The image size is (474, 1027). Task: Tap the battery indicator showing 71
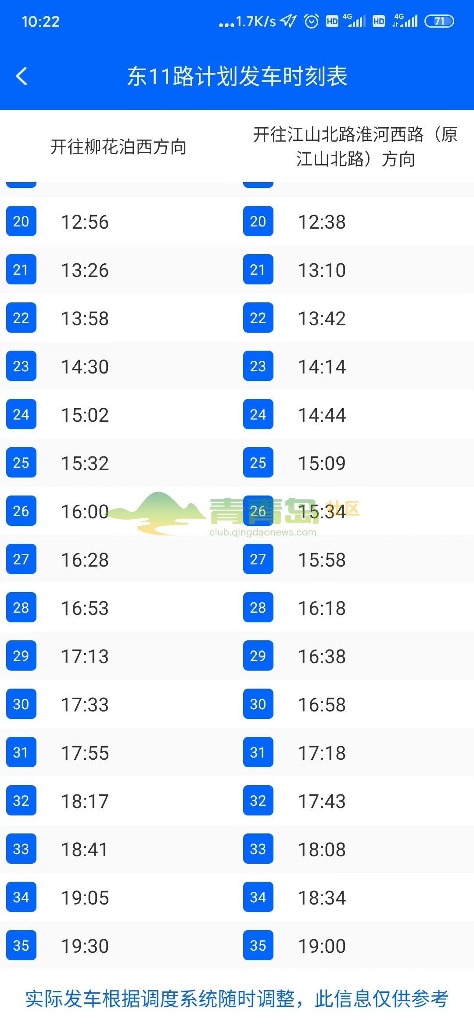439,21
